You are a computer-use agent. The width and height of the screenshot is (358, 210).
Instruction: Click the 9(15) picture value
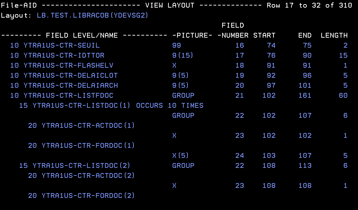[x=183, y=56]
